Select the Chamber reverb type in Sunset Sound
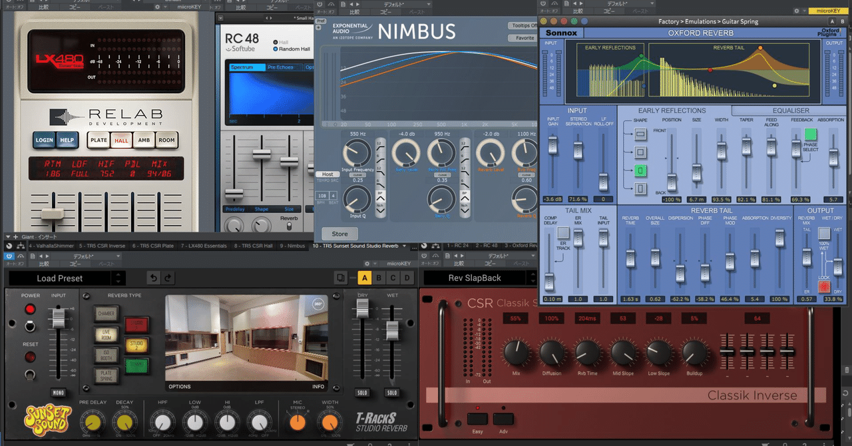 click(x=106, y=314)
